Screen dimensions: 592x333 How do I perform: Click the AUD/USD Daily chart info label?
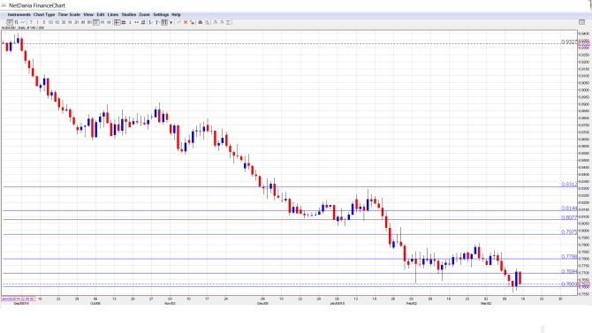[23, 28]
